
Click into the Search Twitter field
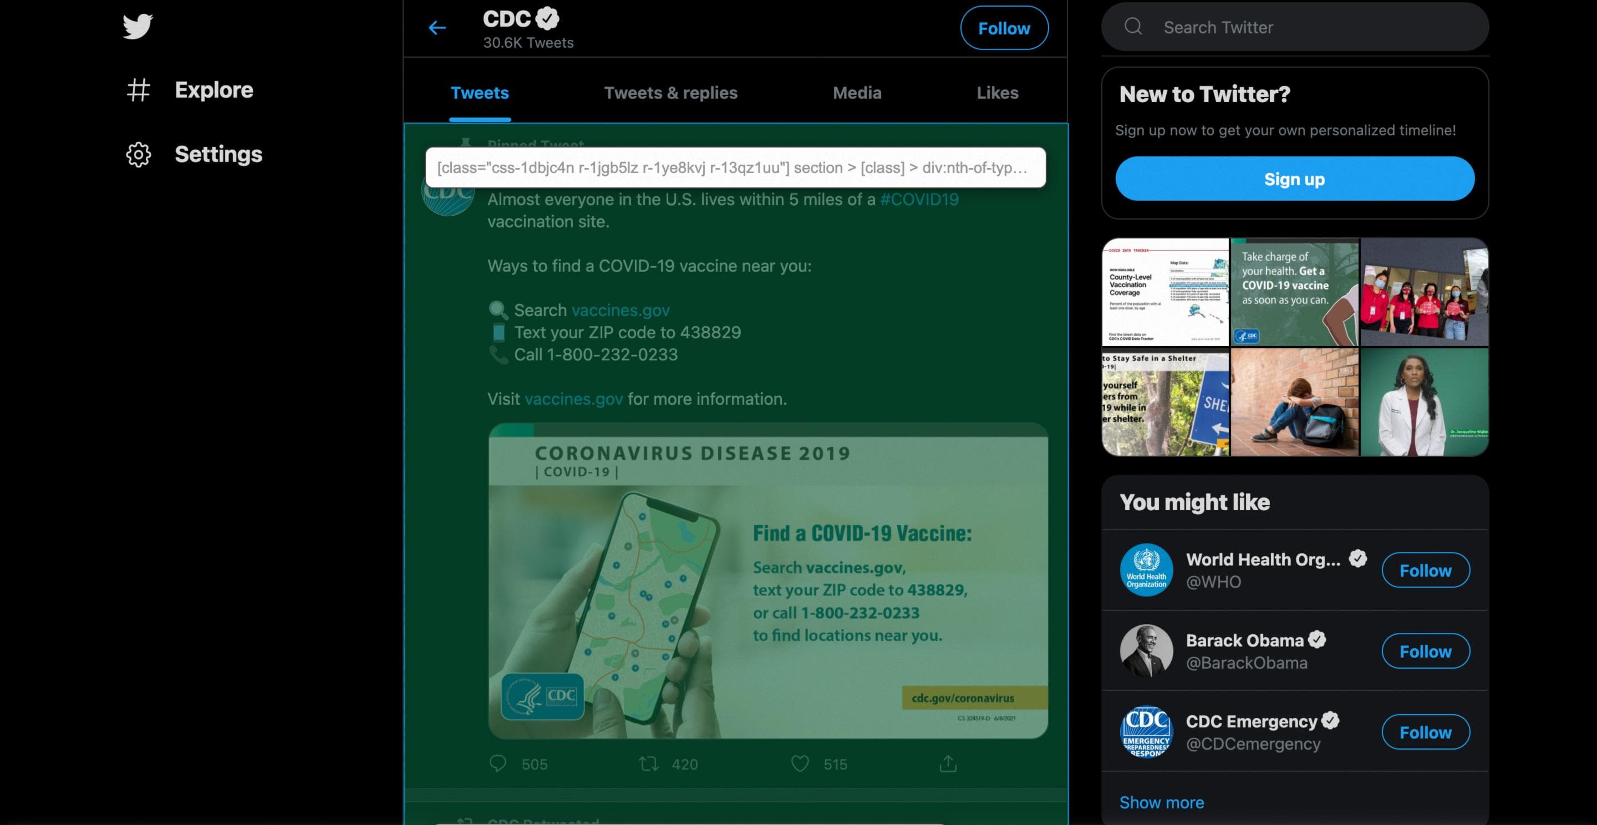tap(1294, 27)
